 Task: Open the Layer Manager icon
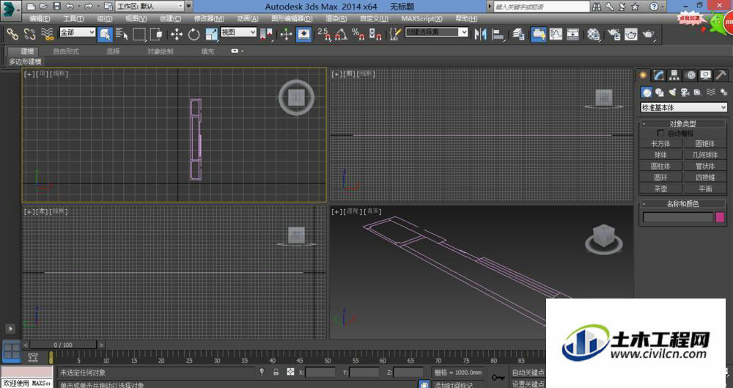[x=518, y=34]
